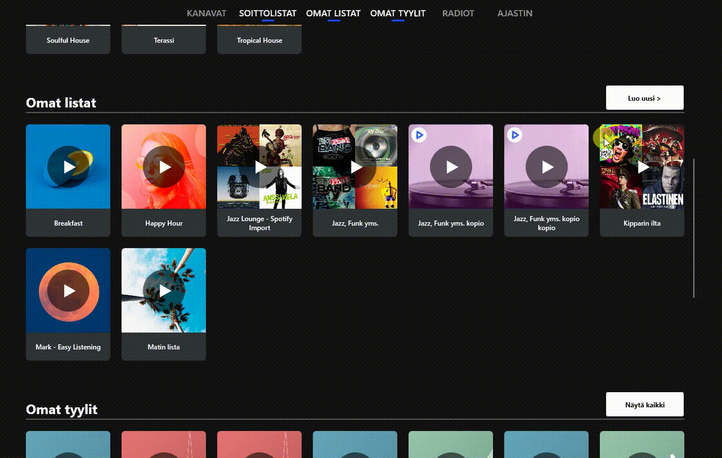Play the Breakfast playlist

[68, 167]
